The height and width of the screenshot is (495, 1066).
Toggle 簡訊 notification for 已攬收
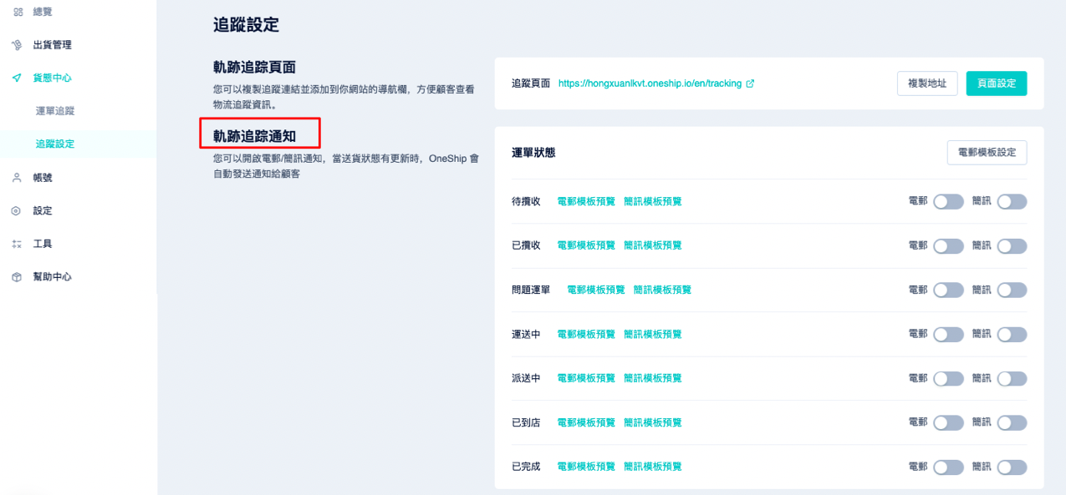[1012, 246]
